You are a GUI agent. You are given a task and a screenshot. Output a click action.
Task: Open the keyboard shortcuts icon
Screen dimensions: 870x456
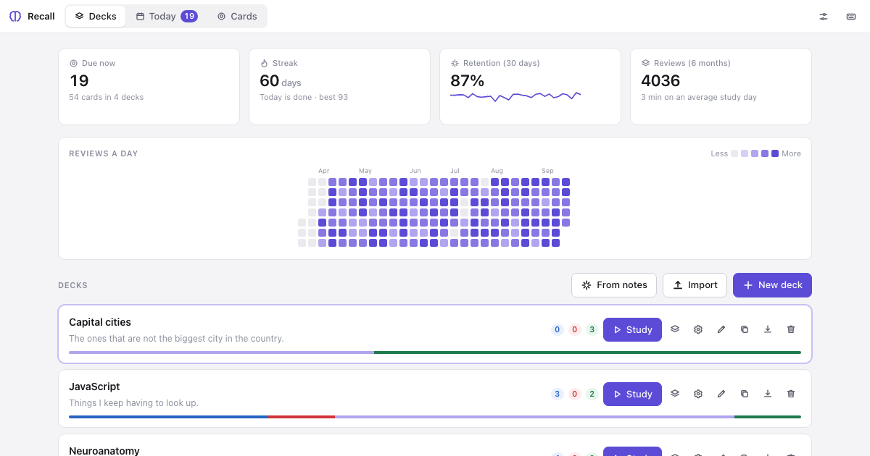coord(851,17)
